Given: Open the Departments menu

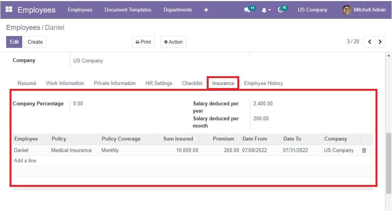Looking at the screenshot, I should (178, 10).
